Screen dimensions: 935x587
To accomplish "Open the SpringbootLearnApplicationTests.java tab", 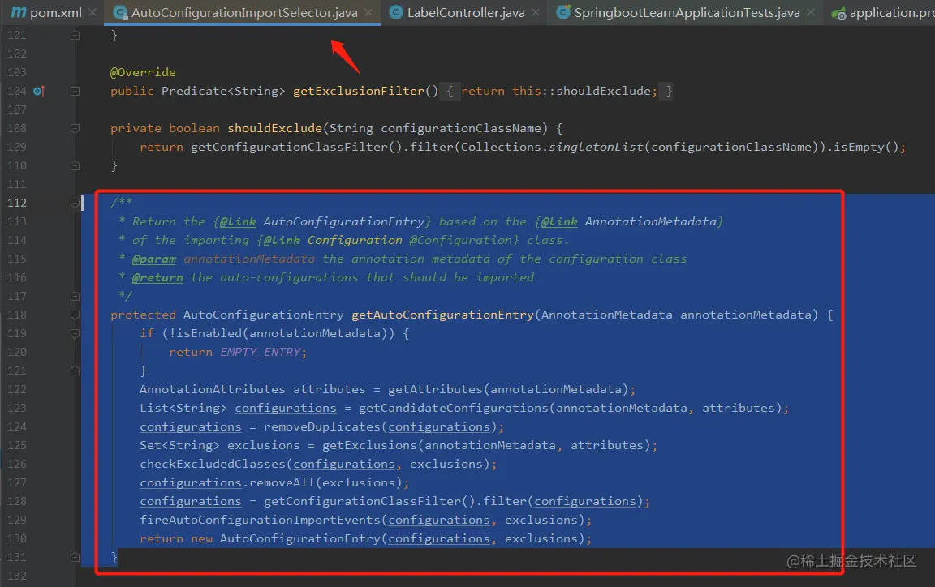I will pyautogui.click(x=687, y=12).
